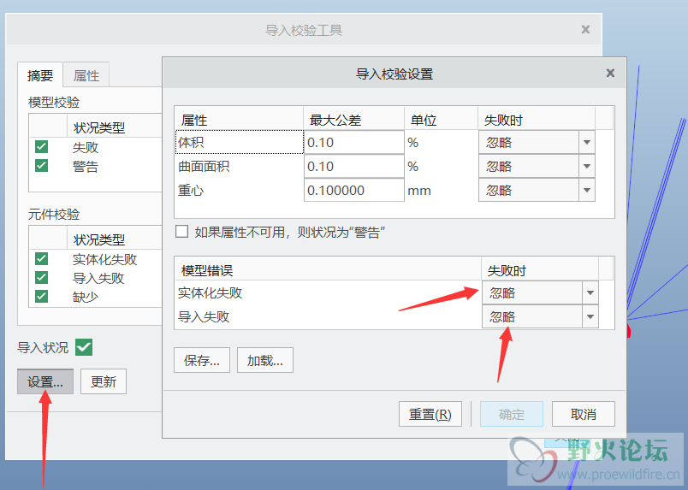Select the 体积 attribute cell
The width and height of the screenshot is (688, 490).
tap(239, 142)
